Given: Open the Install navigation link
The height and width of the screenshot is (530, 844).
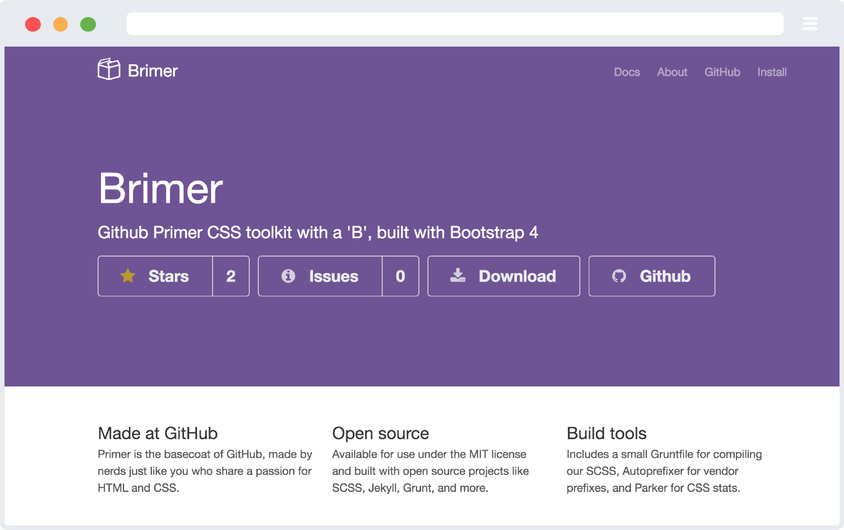Looking at the screenshot, I should click(x=772, y=72).
